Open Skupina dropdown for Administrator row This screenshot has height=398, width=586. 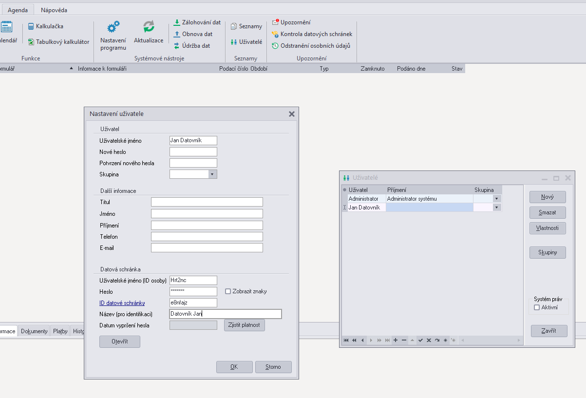(496, 199)
